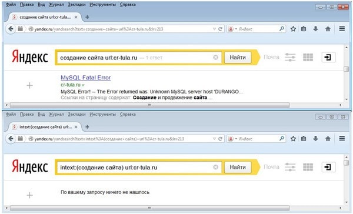Click vertical scrollbar thumb in bottom window
The image size is (353, 214).
tap(347, 162)
